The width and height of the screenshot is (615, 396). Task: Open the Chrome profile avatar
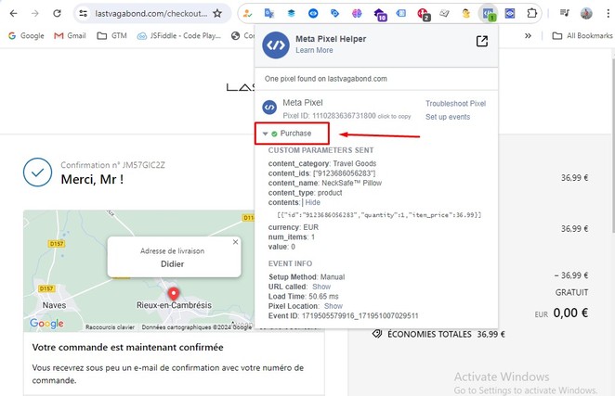[x=586, y=13]
